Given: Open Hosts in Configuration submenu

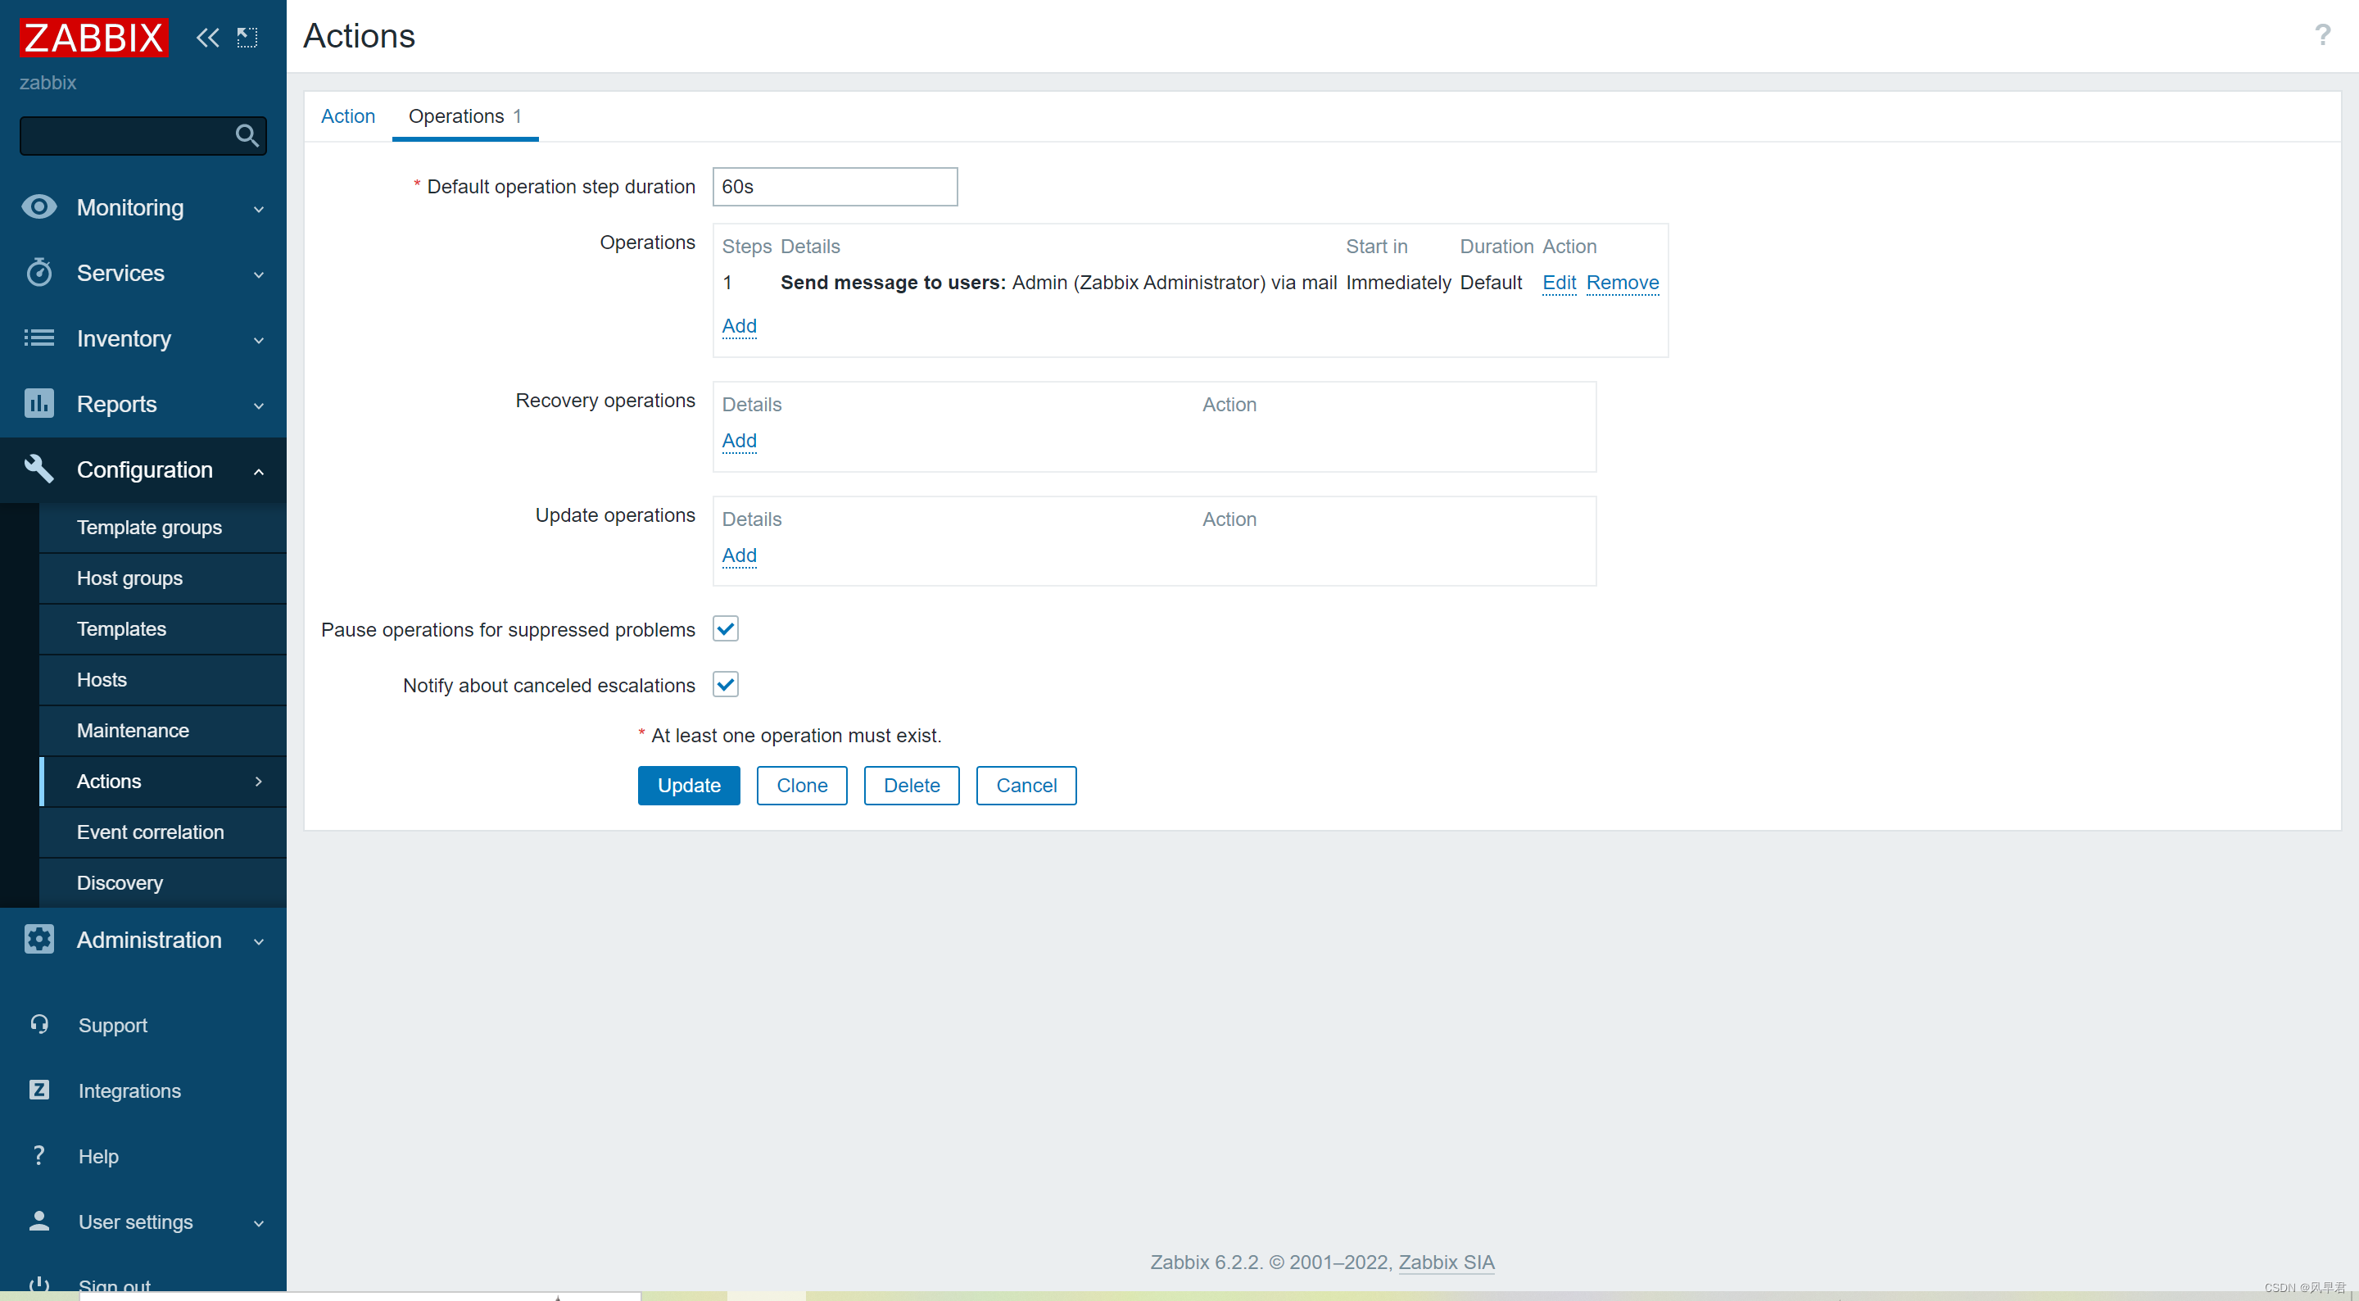Looking at the screenshot, I should pos(102,679).
